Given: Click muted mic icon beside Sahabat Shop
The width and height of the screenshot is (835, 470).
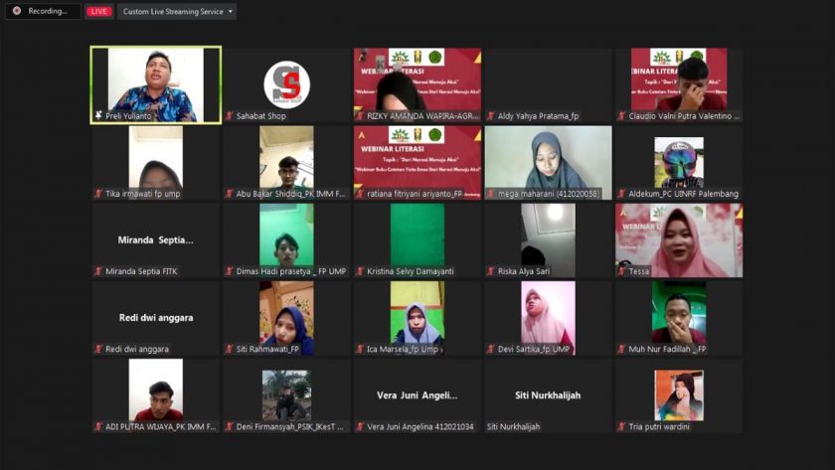Looking at the screenshot, I should pyautogui.click(x=230, y=116).
